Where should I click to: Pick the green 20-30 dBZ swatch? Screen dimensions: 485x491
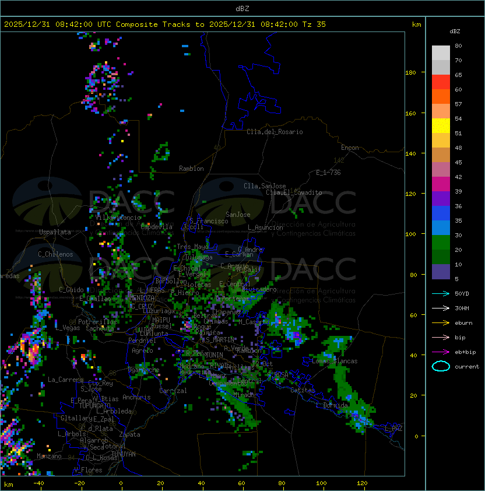[x=441, y=243]
